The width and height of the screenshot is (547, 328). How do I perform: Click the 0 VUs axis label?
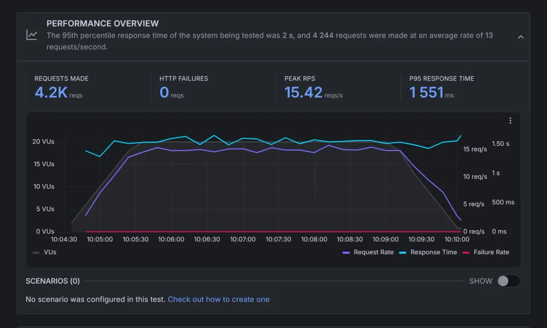click(x=45, y=231)
